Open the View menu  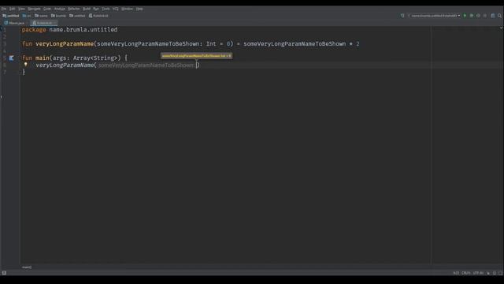(21, 9)
